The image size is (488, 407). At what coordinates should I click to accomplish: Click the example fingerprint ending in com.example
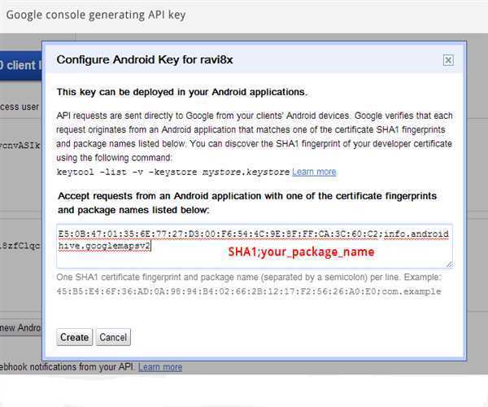[248, 291]
